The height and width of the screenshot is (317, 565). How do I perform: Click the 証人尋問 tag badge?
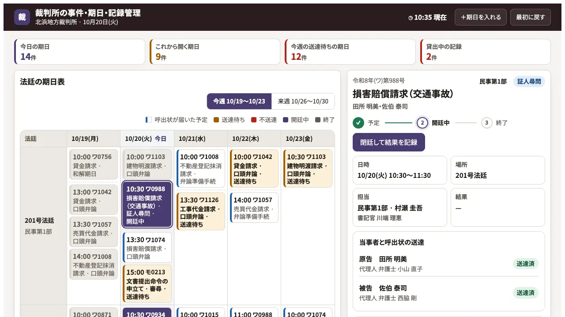[529, 81]
